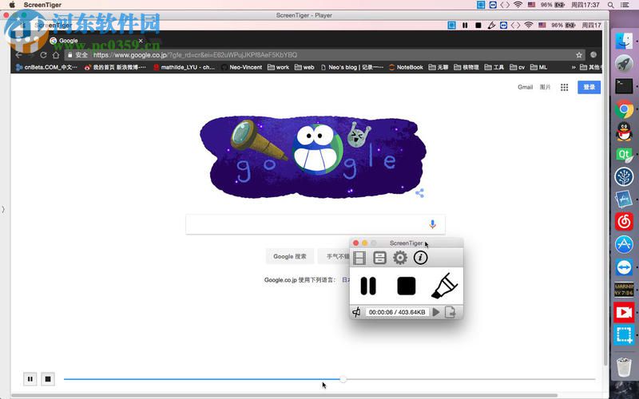639x399 pixels.
Task: Open the filmstrip video icon in the ScreenTiger panel
Action: point(359,258)
